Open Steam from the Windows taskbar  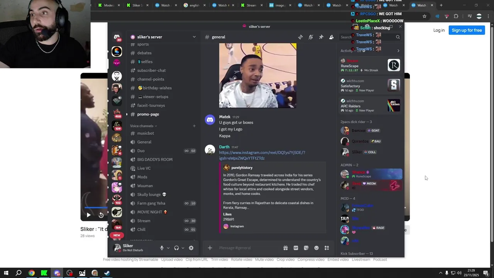(x=107, y=273)
